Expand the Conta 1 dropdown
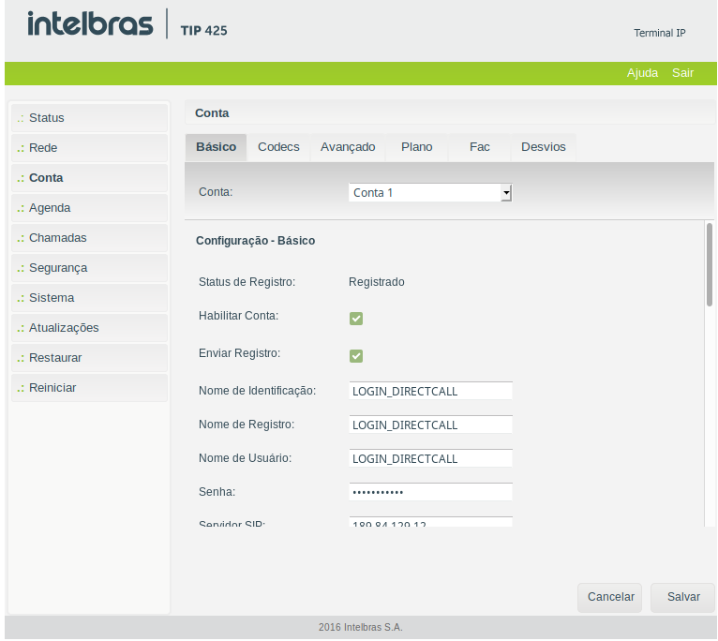Image resolution: width=718 pixels, height=641 pixels. click(x=430, y=193)
